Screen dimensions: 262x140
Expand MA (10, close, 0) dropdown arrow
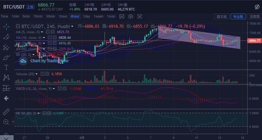(x=44, y=38)
